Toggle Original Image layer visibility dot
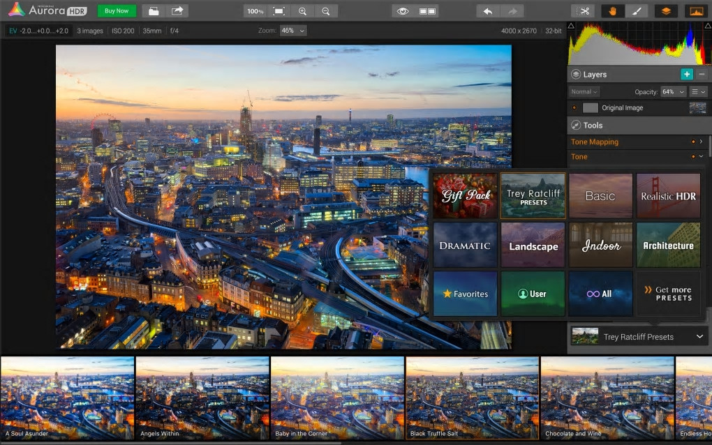The image size is (712, 445). coord(574,108)
